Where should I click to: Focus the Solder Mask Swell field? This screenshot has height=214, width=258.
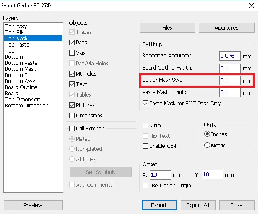(x=230, y=80)
